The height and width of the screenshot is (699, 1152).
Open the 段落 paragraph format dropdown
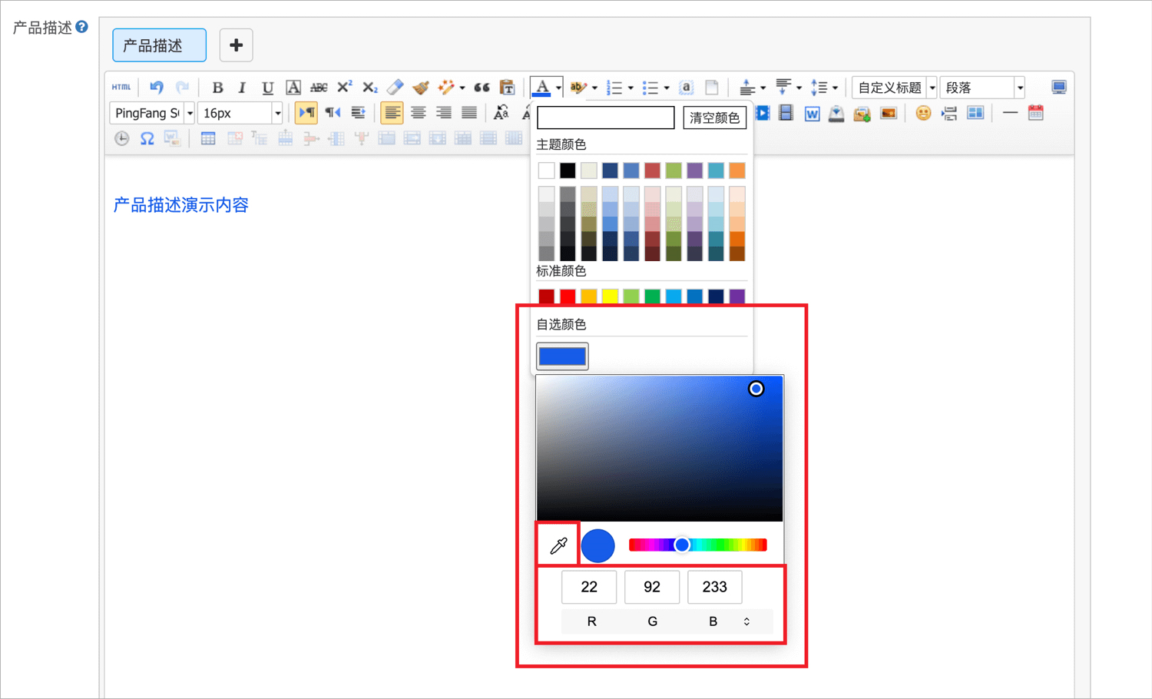click(982, 88)
